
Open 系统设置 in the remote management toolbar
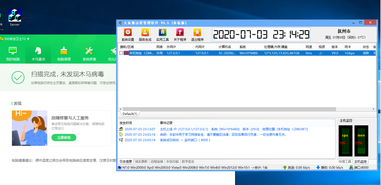coord(128,35)
